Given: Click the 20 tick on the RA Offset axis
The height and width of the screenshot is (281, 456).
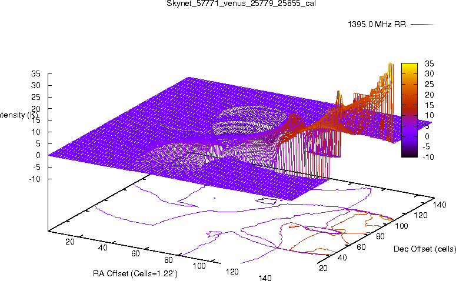Looking at the screenshot, I should coord(70,242).
